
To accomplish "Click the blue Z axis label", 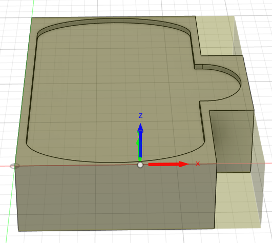I will pyautogui.click(x=140, y=115).
